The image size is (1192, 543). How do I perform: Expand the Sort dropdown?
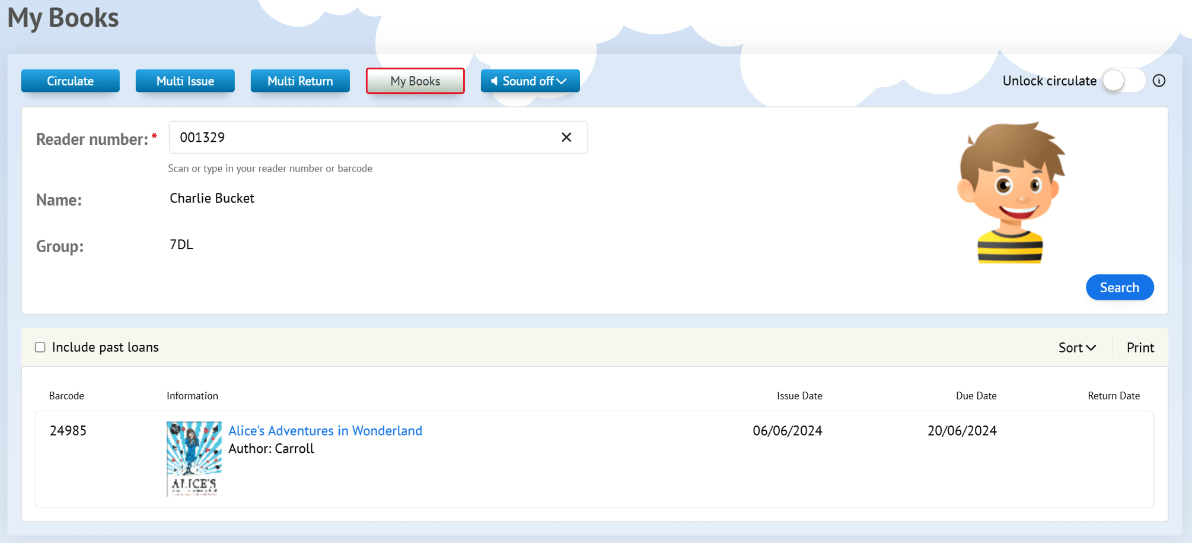click(x=1076, y=348)
